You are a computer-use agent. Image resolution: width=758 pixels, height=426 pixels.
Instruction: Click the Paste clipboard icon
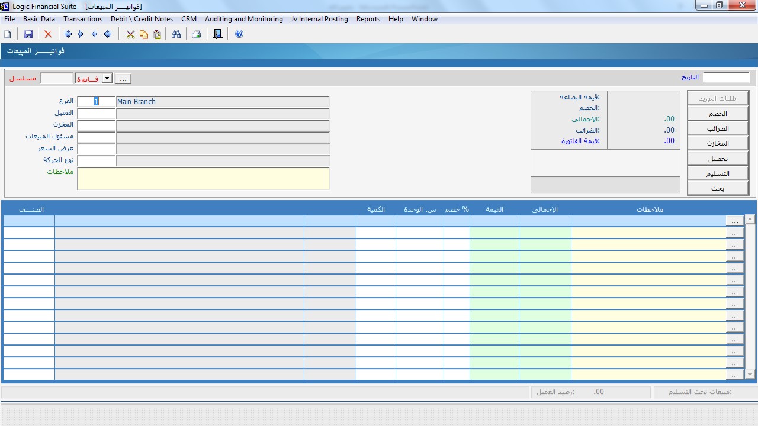[x=157, y=34]
